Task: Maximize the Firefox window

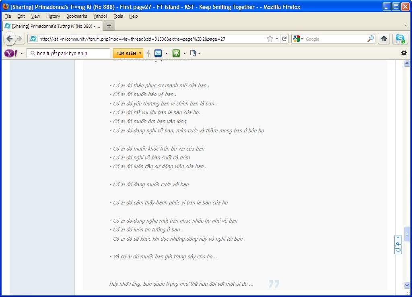Action: point(396,6)
